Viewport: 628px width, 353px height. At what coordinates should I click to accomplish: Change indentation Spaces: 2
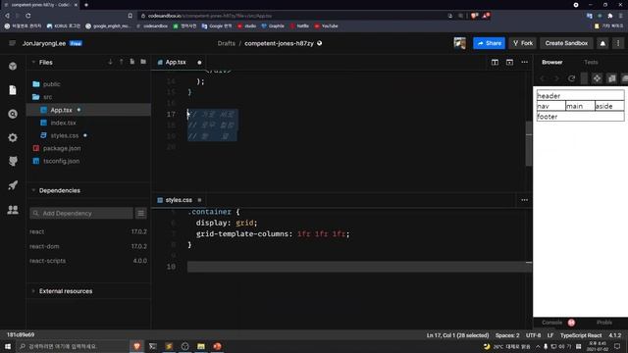[507, 335]
